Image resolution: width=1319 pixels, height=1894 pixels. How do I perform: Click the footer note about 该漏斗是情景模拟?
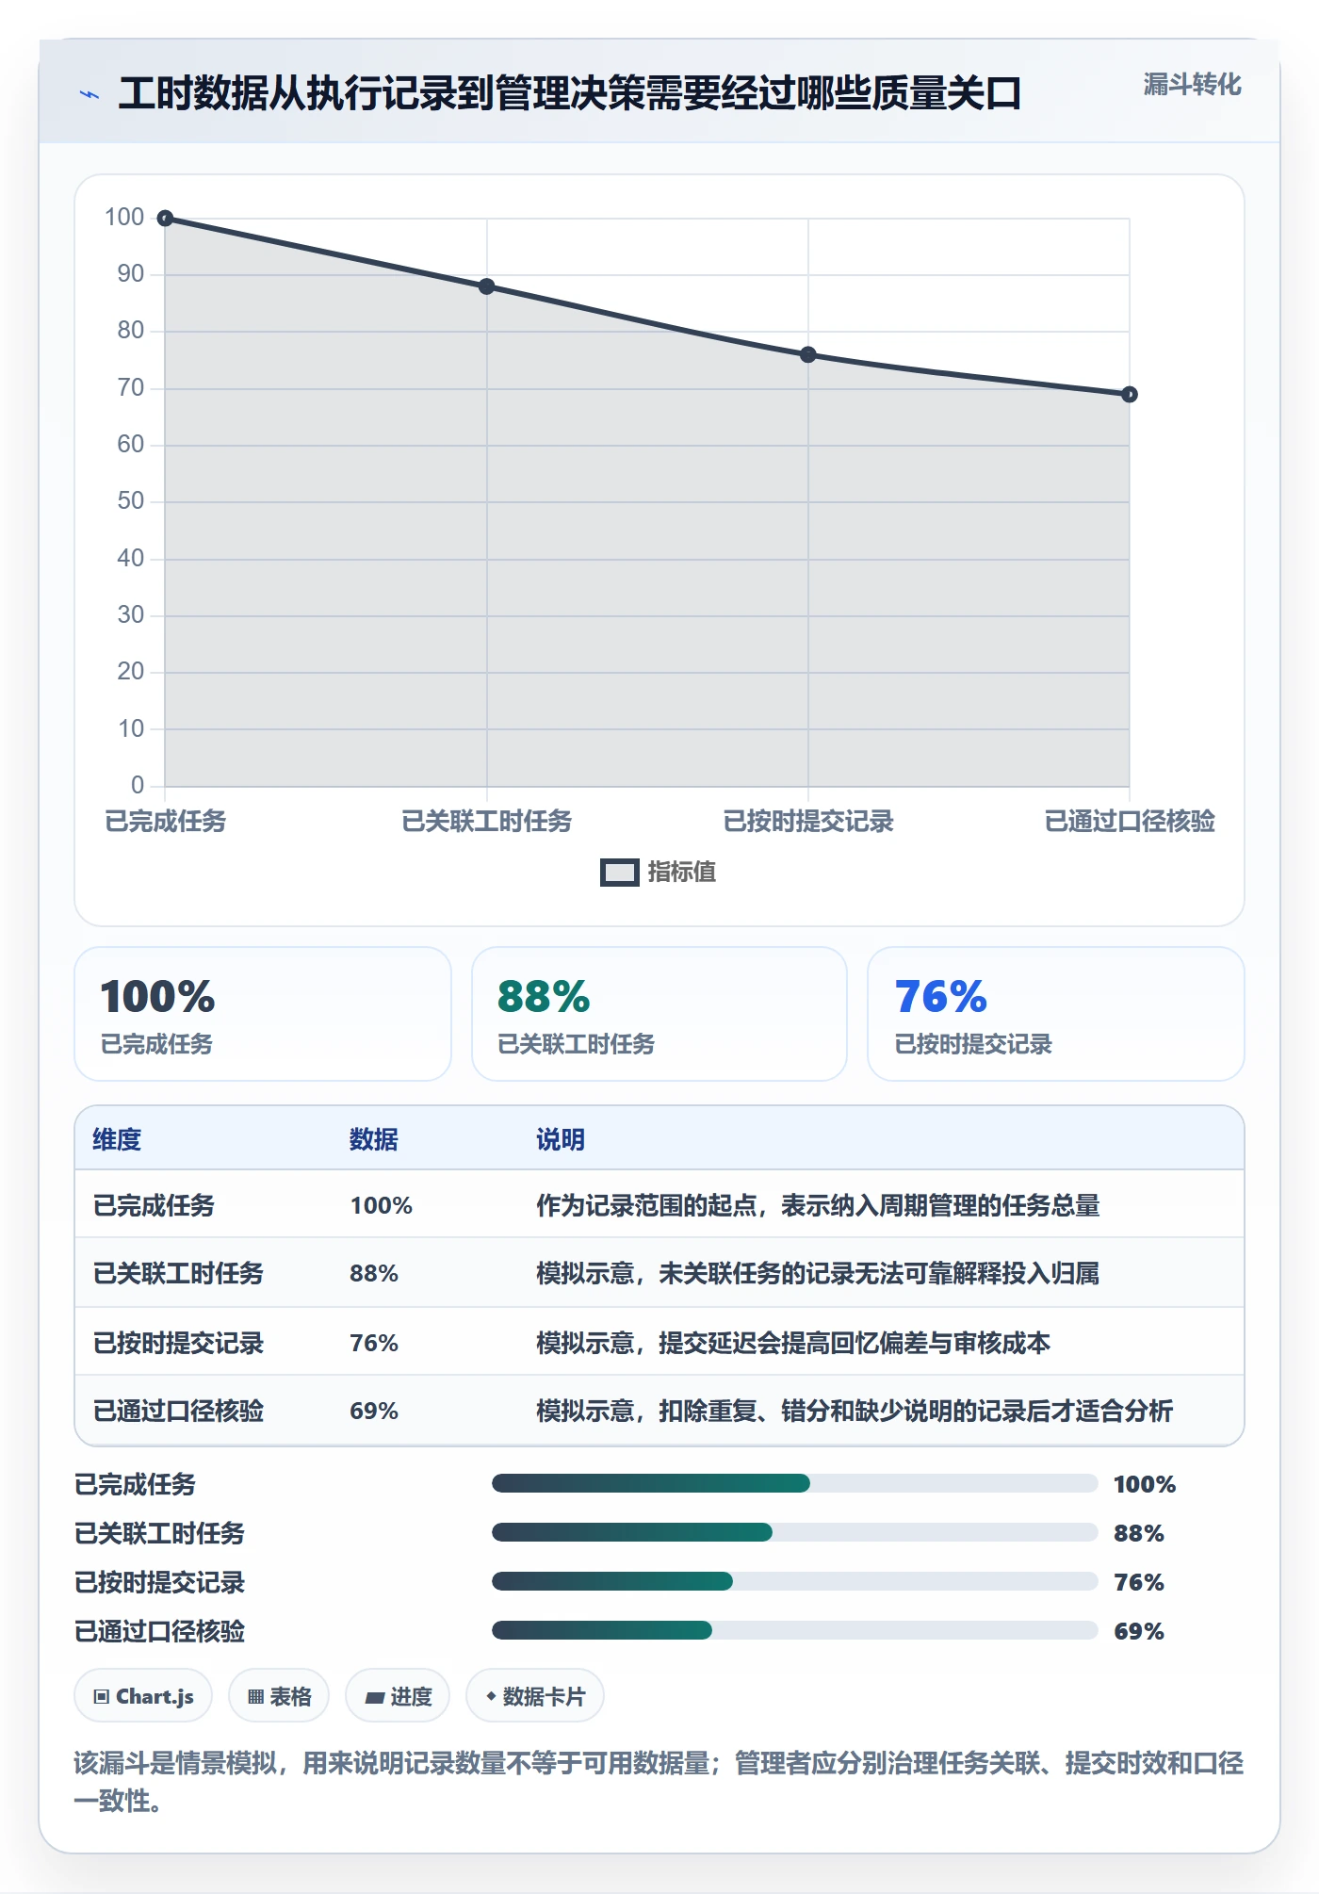(659, 1782)
